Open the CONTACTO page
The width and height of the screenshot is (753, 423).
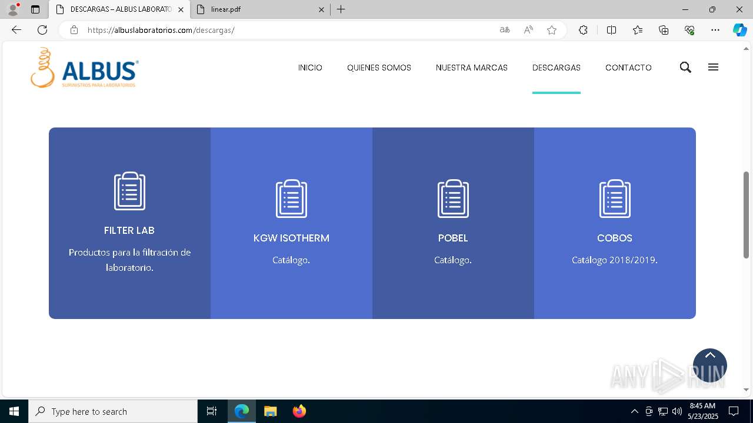(628, 68)
